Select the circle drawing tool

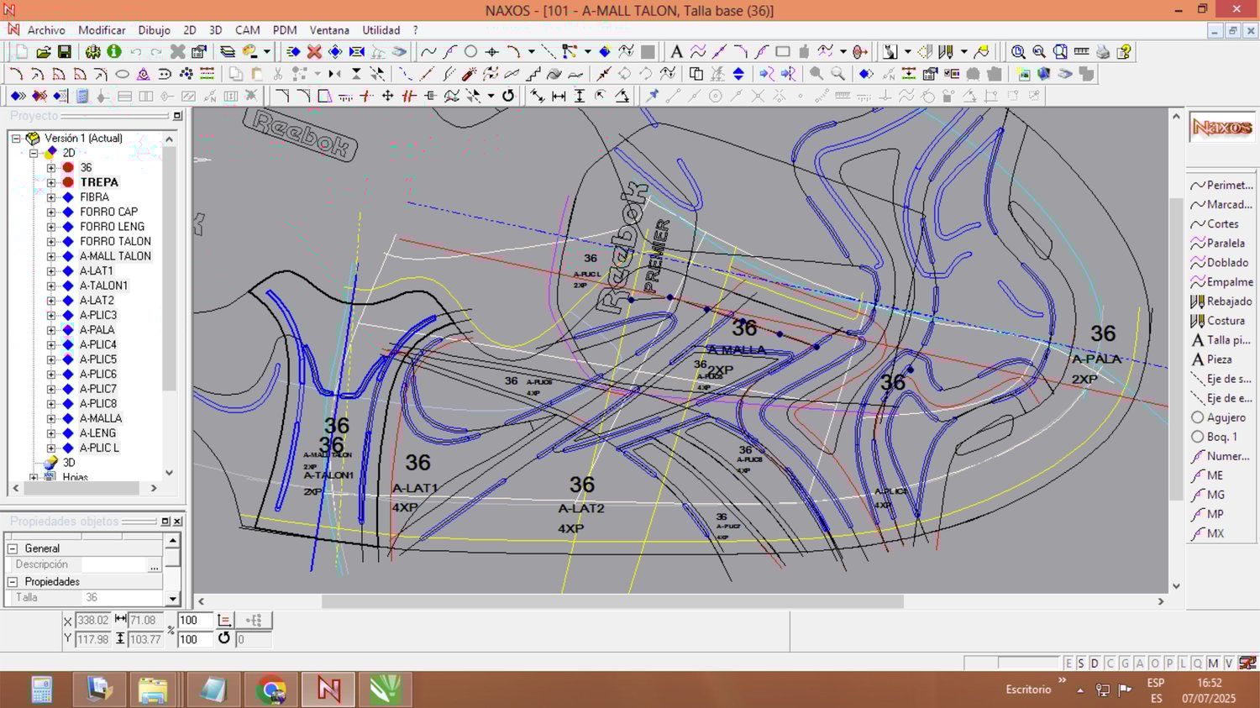coord(470,52)
